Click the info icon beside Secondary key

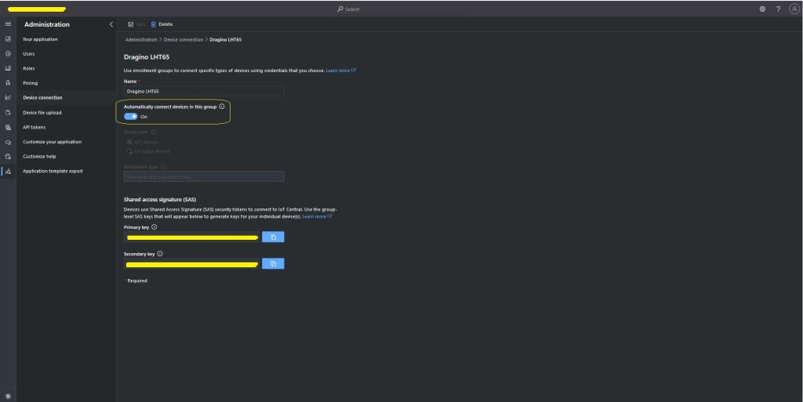pos(160,254)
